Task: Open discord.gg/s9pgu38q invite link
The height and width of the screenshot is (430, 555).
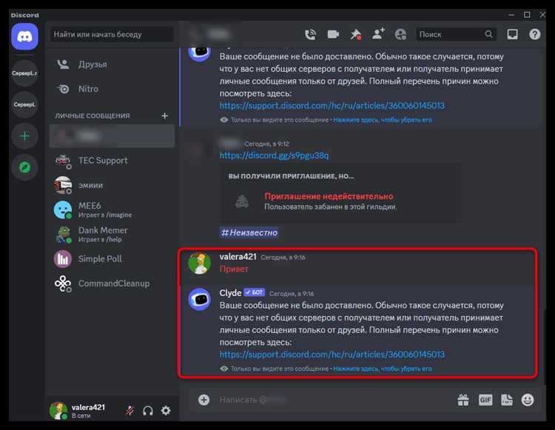Action: 274,155
